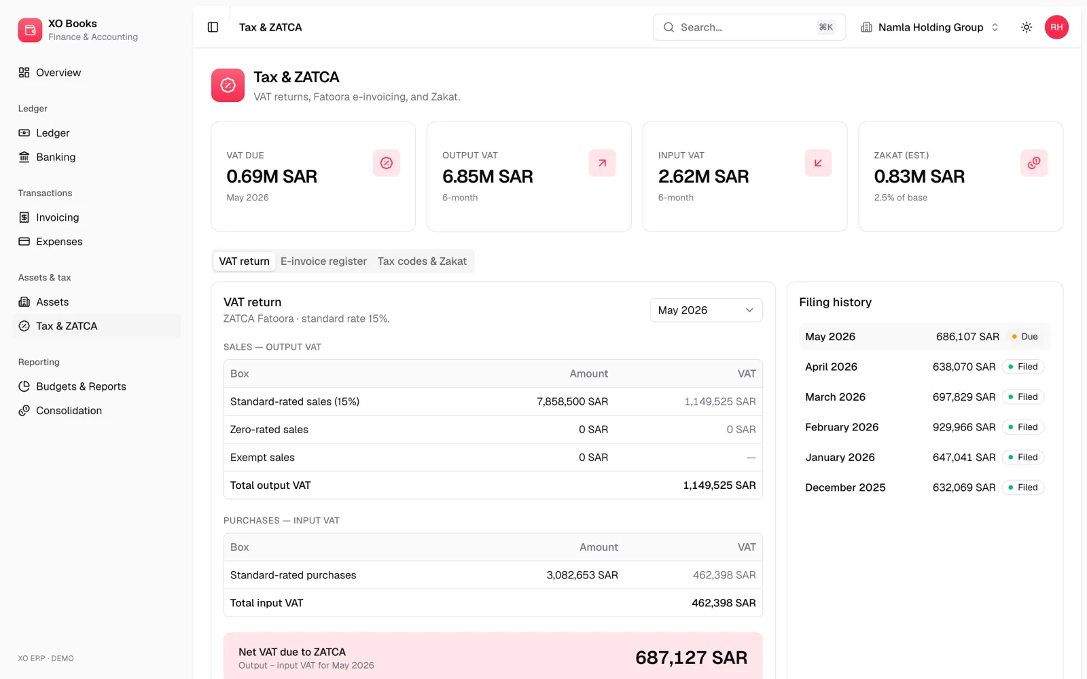
Task: Toggle light/dark theme sun icon
Action: coord(1027,27)
